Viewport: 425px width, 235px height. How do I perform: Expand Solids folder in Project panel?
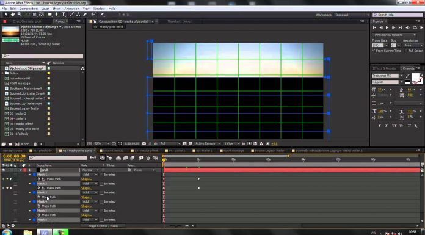pyautogui.click(x=2, y=73)
